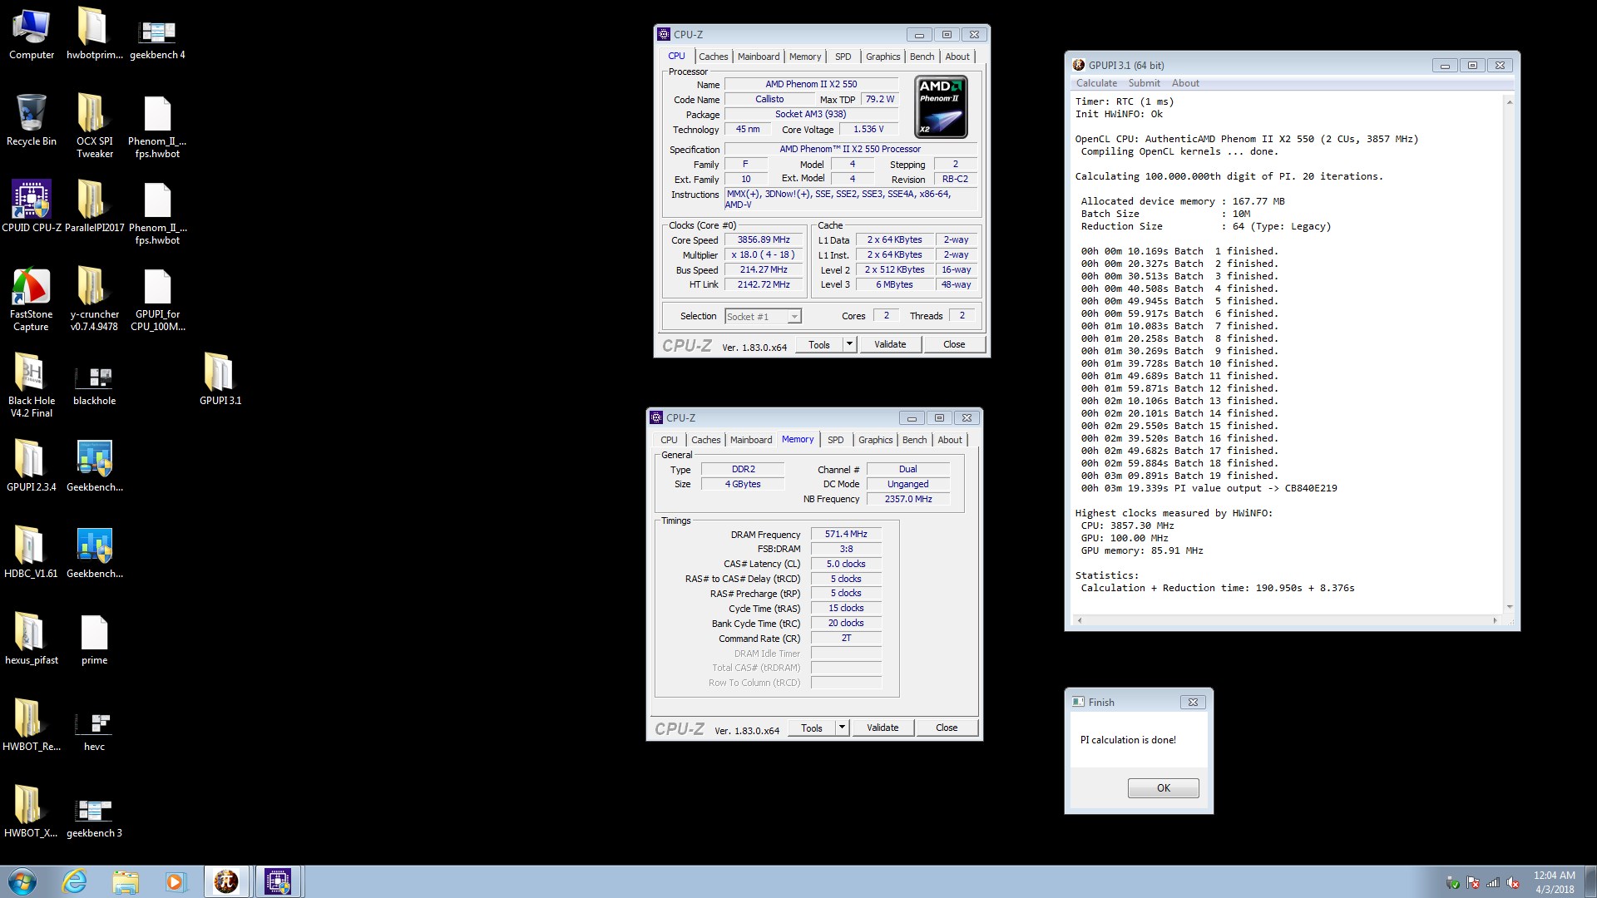
Task: Open Graphics tab in top CPU-Z window
Action: (883, 57)
